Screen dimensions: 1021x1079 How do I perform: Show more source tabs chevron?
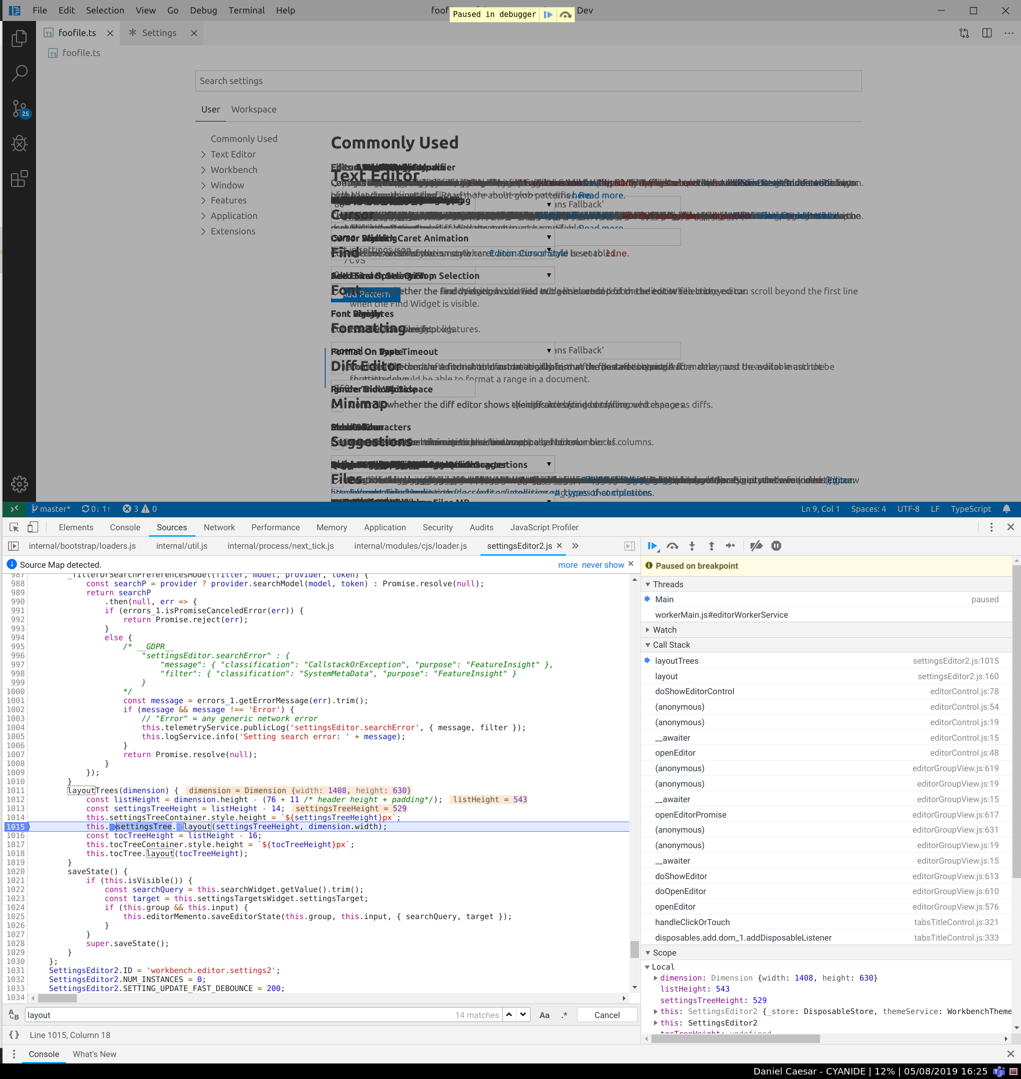(x=575, y=545)
